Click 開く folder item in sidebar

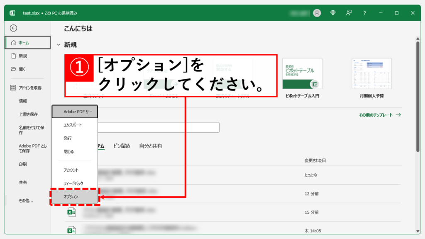[x=22, y=69]
